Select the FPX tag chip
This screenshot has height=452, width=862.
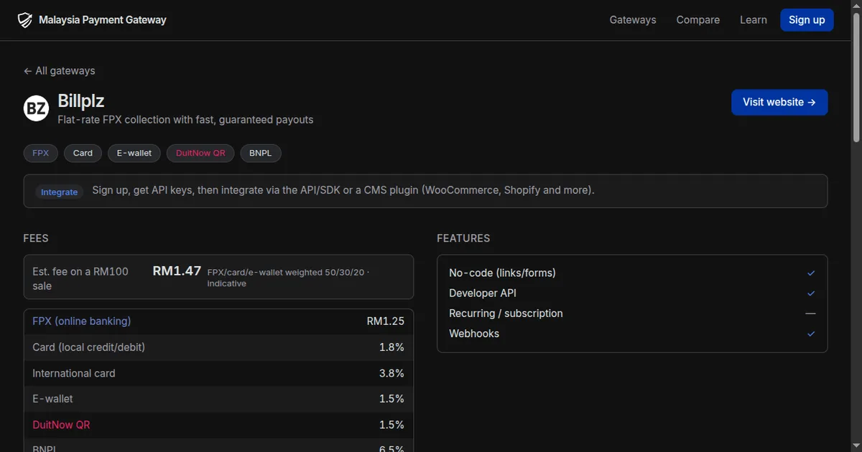40,153
